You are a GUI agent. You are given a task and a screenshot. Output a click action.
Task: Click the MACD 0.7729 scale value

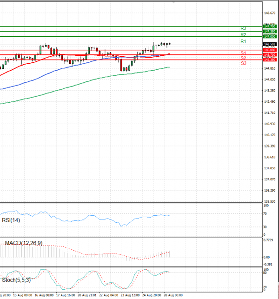268,240
